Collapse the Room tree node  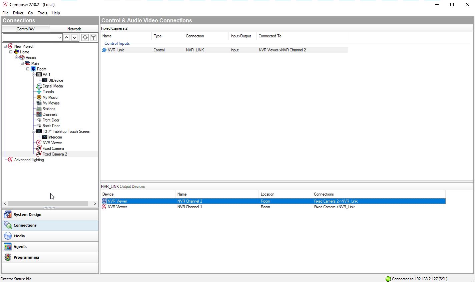[x=28, y=69]
